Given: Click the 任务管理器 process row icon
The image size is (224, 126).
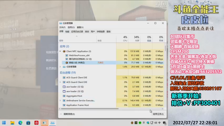Looking at the screenshot, I should 64,67.
